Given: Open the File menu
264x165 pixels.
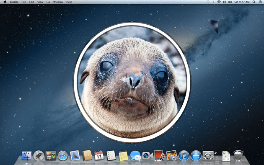Looking at the screenshot, I should [x=24, y=2].
